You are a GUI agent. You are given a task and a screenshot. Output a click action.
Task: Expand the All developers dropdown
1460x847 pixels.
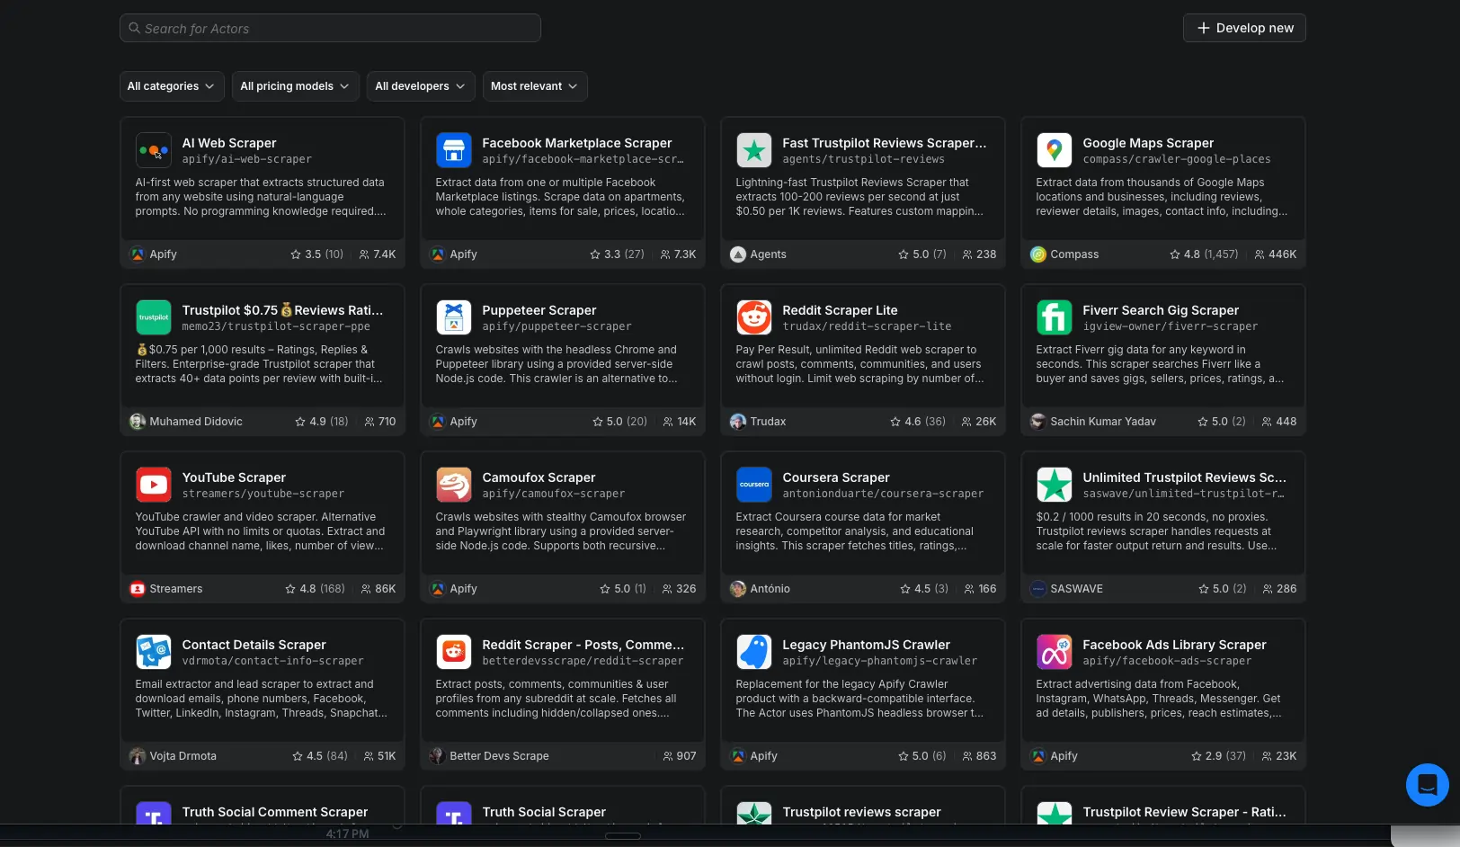tap(421, 86)
